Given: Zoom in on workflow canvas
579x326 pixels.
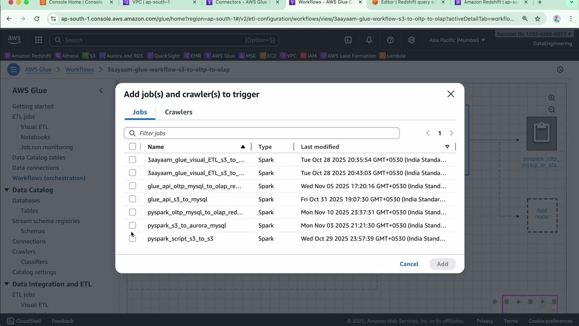Looking at the screenshot, I should (x=551, y=98).
